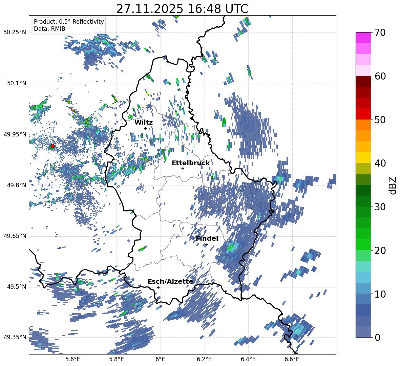Click the bright red 50 dBZ colorbar segment

tap(363, 114)
